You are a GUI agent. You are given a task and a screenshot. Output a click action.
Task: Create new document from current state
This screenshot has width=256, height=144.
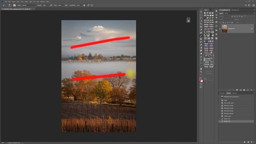point(244,142)
